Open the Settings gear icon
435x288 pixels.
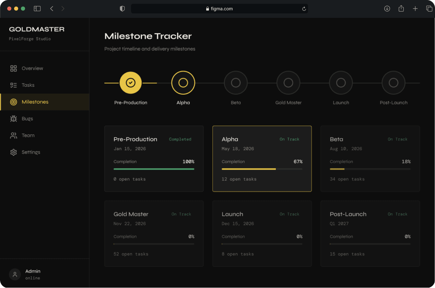coord(13,152)
